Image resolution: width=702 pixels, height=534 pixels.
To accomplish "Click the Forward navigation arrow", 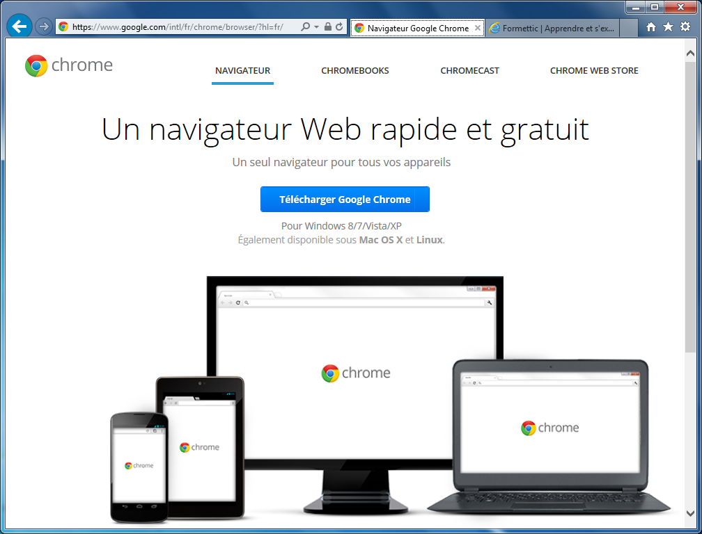I will [x=42, y=26].
